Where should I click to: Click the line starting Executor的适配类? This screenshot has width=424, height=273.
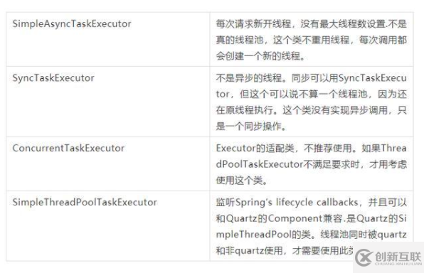click(x=311, y=148)
